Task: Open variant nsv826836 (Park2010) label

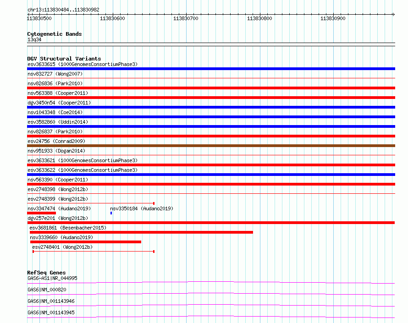Action: point(55,83)
